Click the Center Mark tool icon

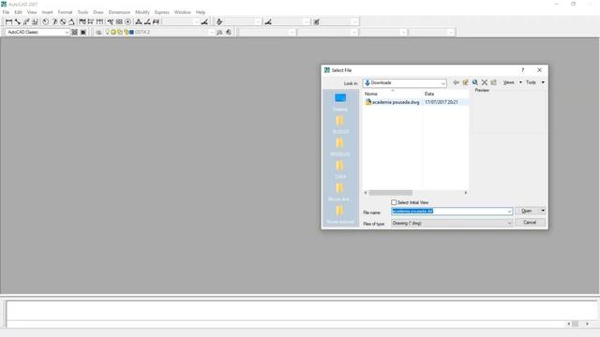(x=127, y=22)
